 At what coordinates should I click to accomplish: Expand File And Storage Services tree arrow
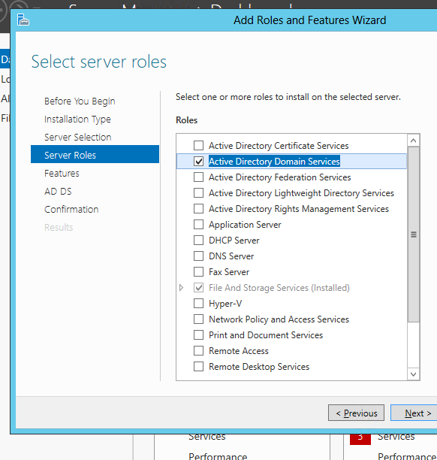tap(182, 288)
